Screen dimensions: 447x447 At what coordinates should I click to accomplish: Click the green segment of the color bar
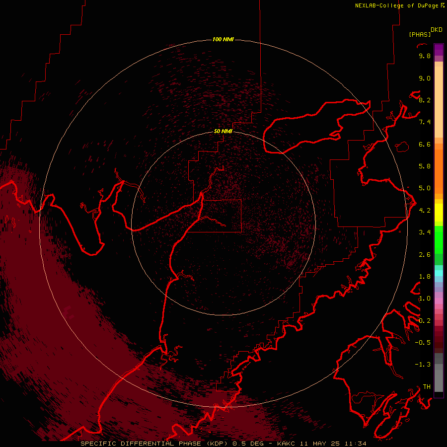tap(439, 240)
